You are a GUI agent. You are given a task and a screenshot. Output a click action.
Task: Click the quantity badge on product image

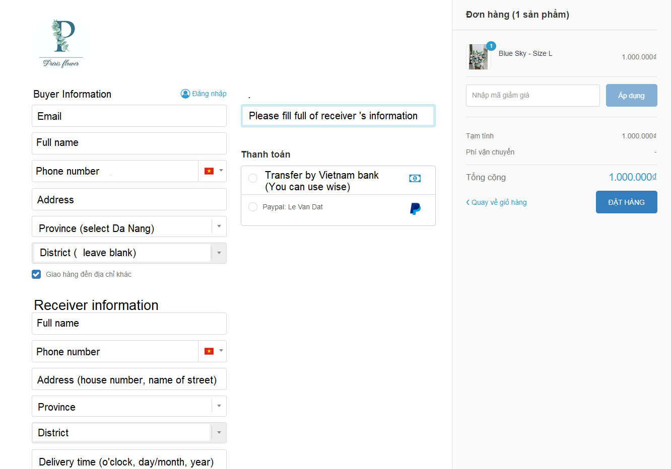(x=491, y=46)
